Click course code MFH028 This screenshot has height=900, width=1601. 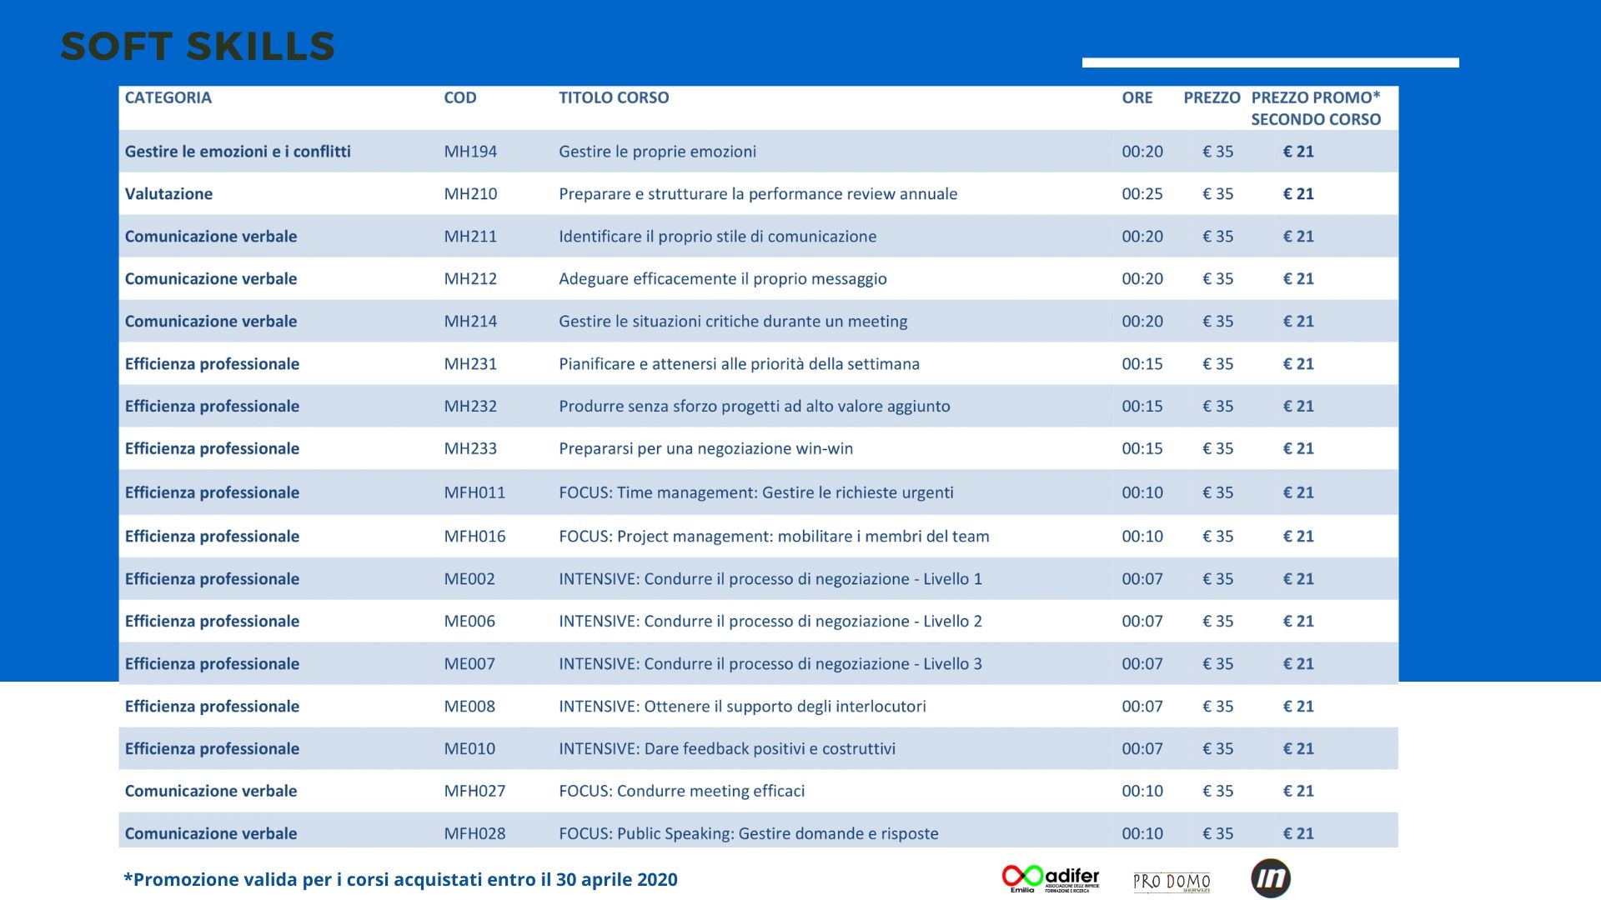474,834
